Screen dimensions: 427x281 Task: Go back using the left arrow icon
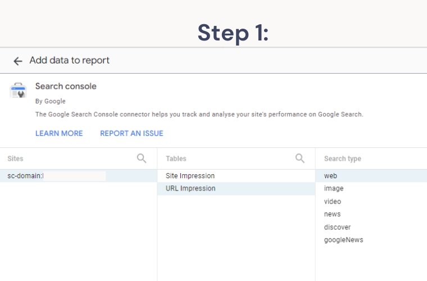pyautogui.click(x=18, y=61)
